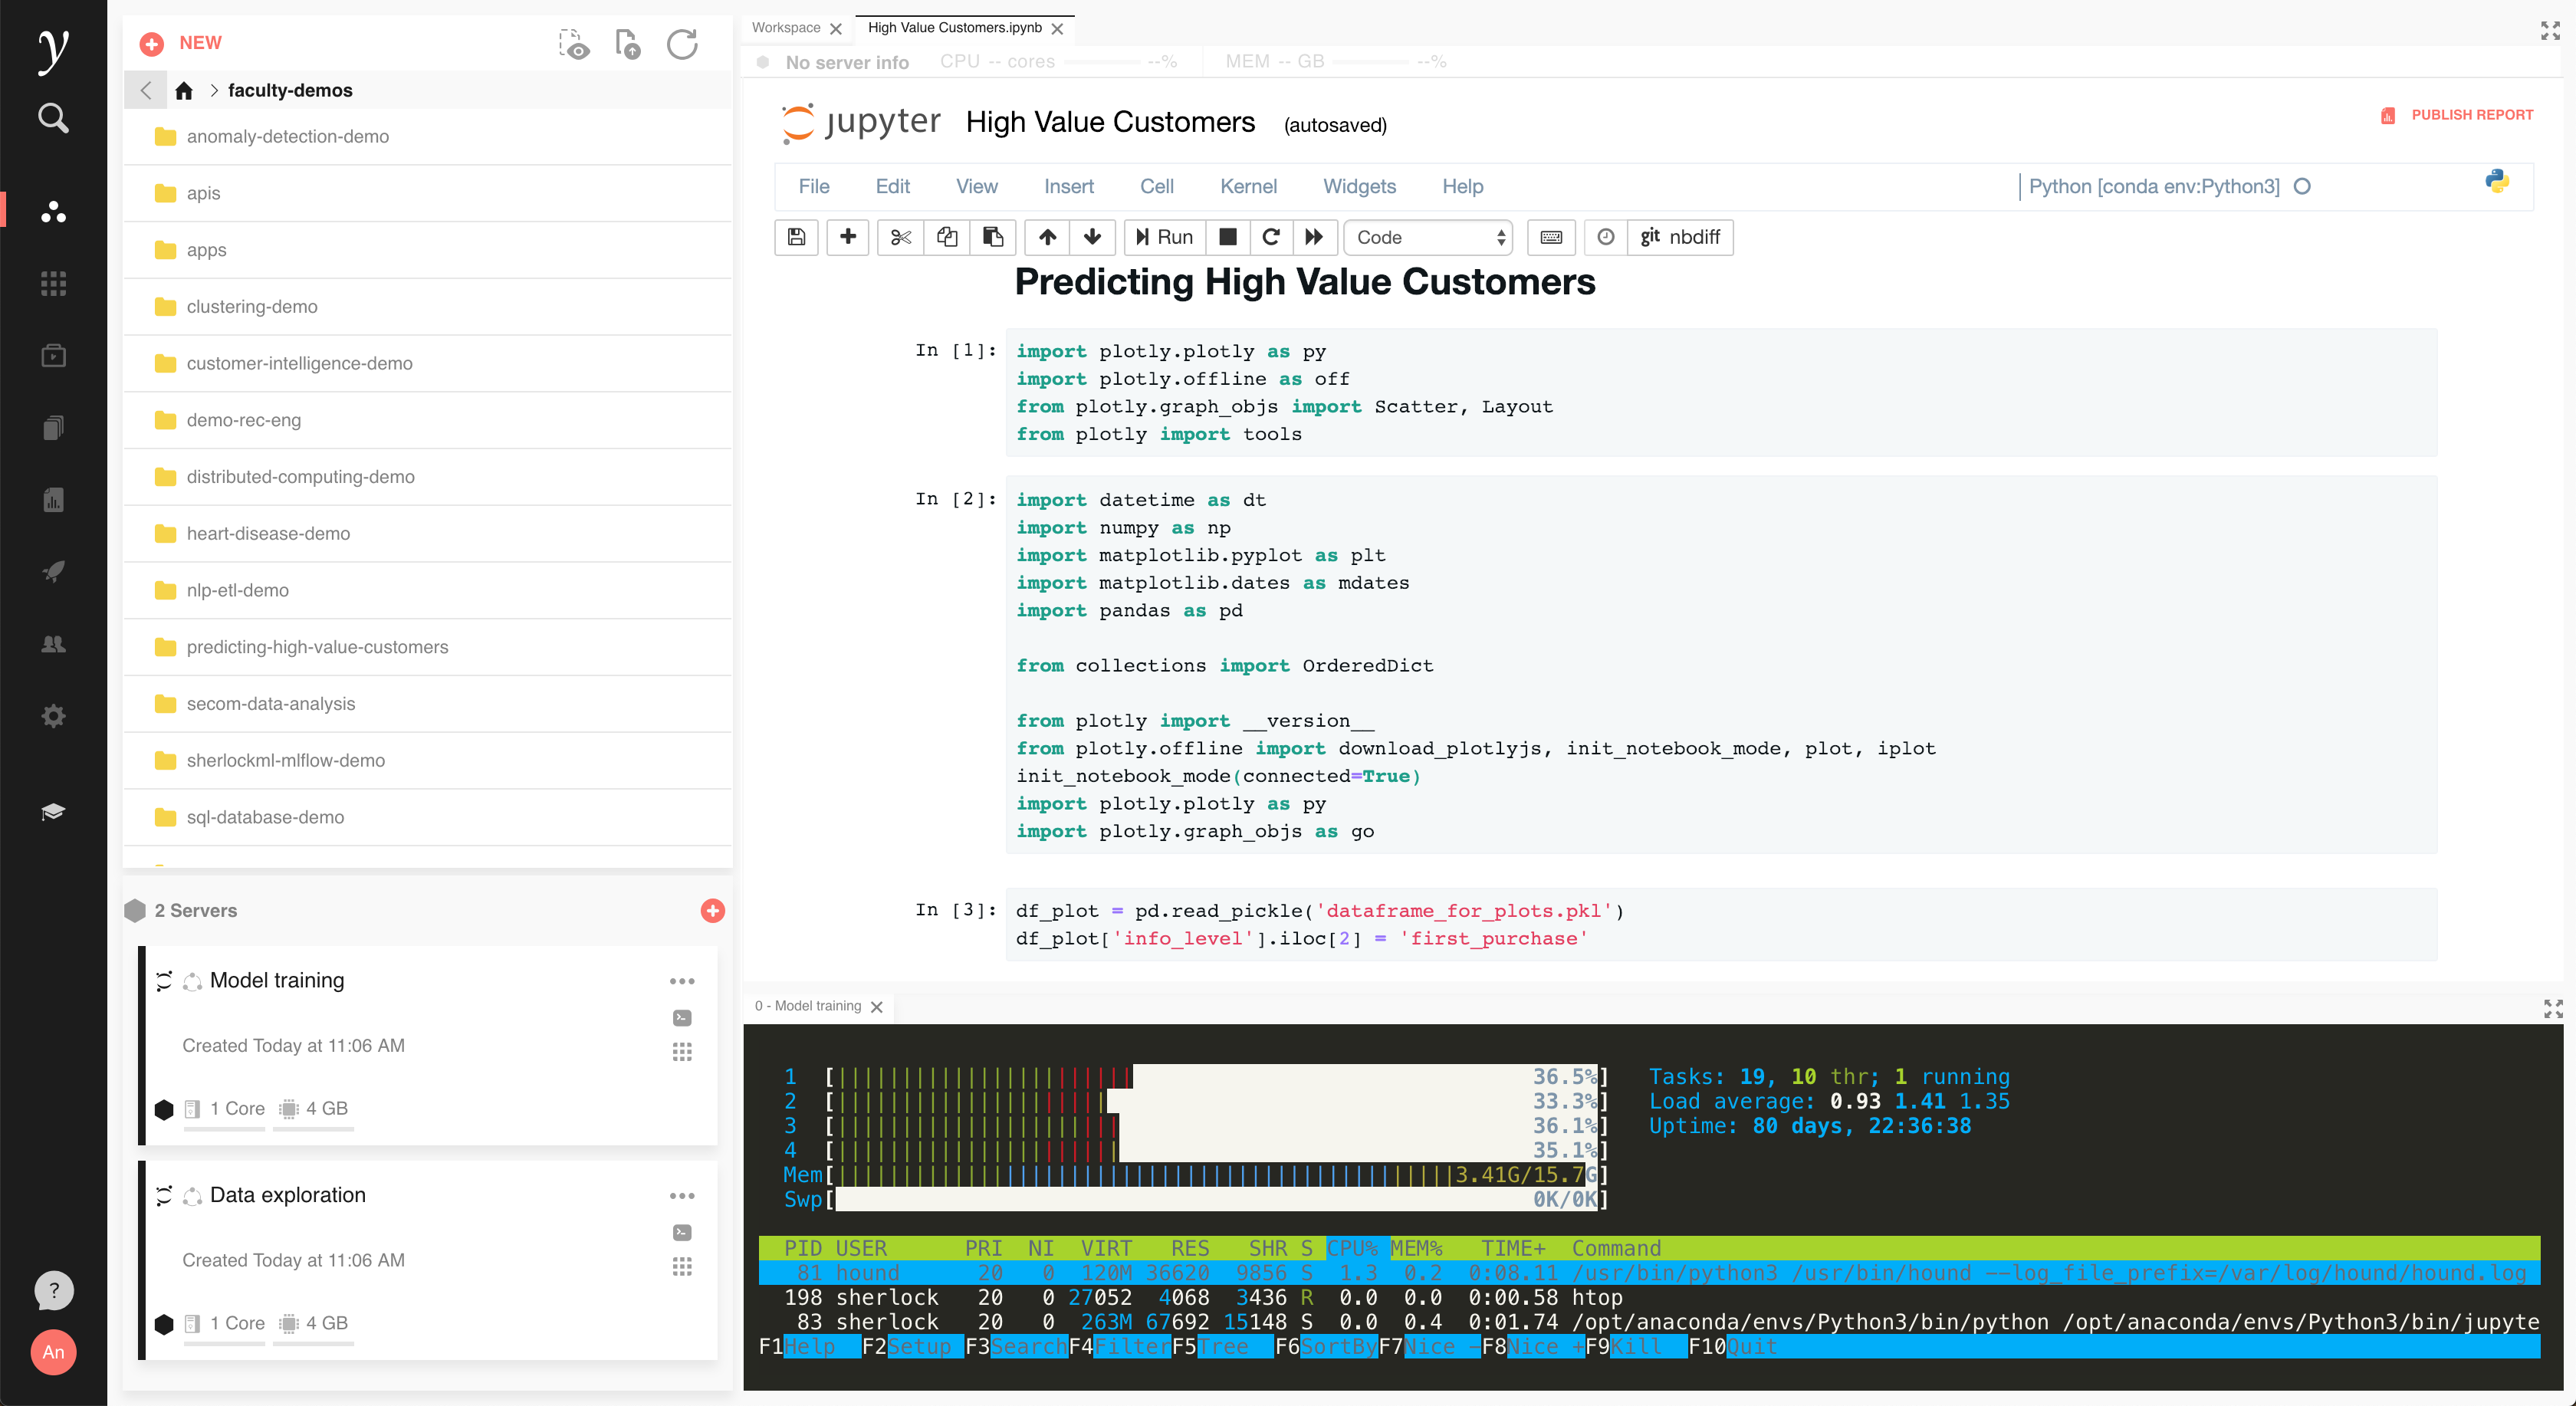Add a new server with plus icon
This screenshot has width=2576, height=1406.
point(712,910)
